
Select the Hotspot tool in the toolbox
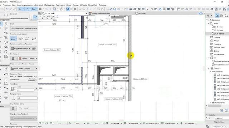[x=6, y=92]
